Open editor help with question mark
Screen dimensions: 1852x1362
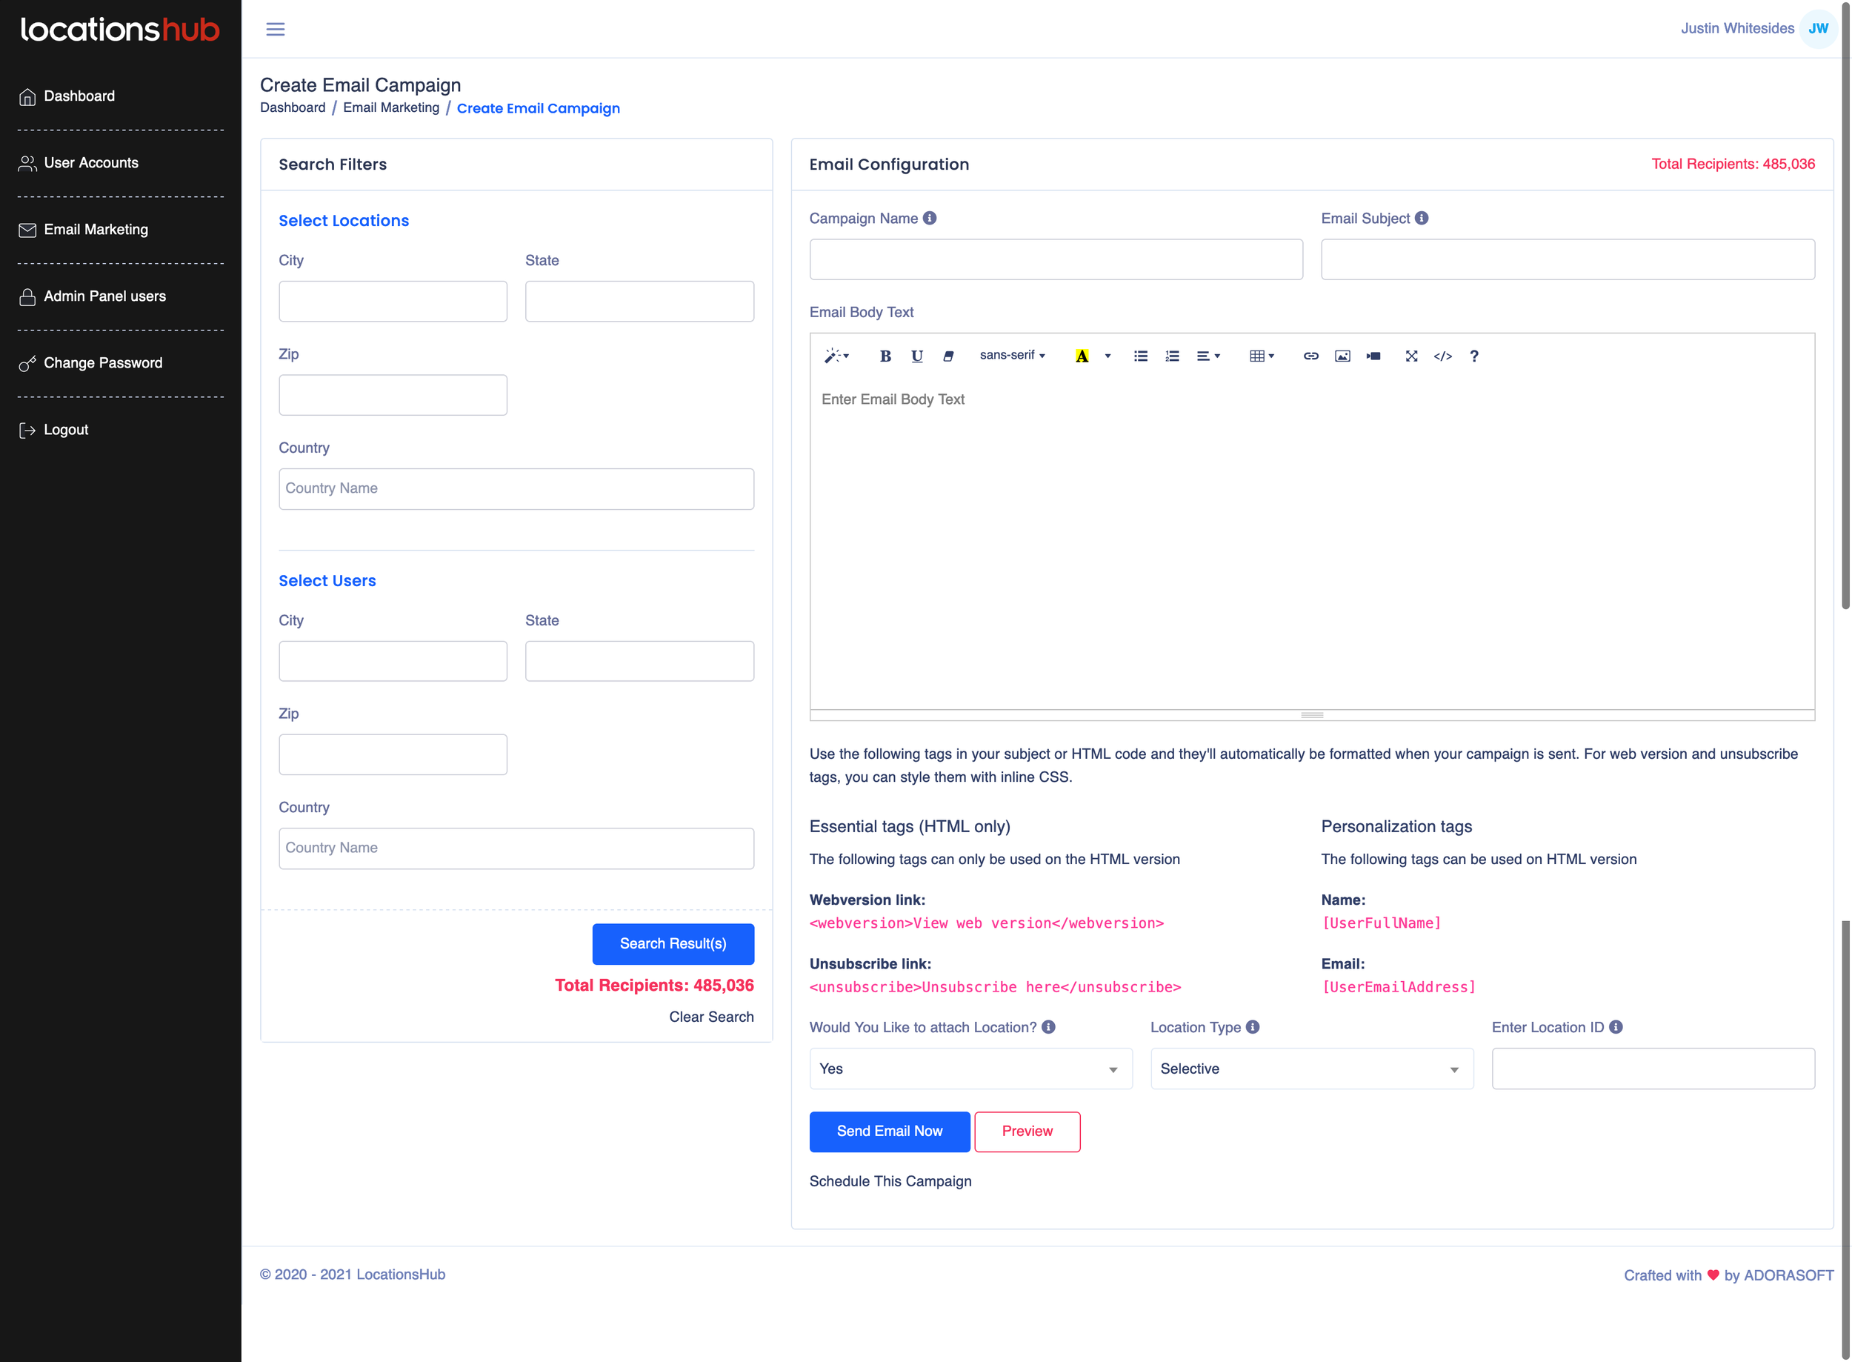1473,356
